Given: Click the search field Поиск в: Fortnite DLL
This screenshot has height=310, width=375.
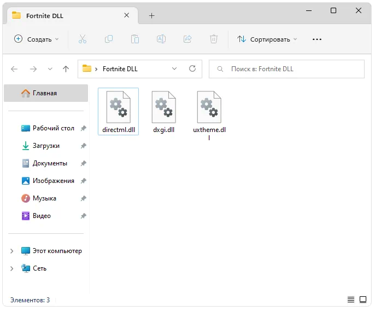Looking at the screenshot, I should point(286,69).
